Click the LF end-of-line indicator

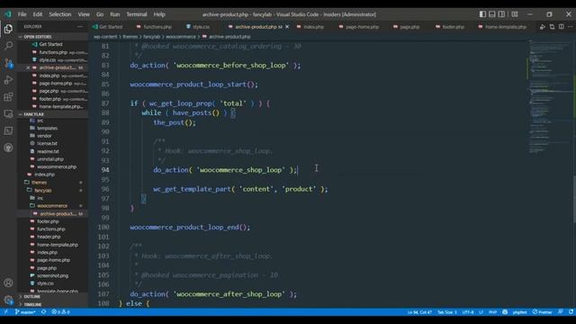point(481,312)
